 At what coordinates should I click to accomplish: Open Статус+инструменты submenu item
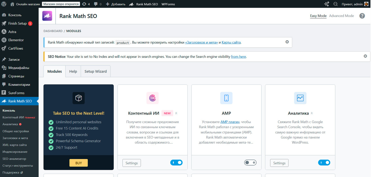coord(18,166)
